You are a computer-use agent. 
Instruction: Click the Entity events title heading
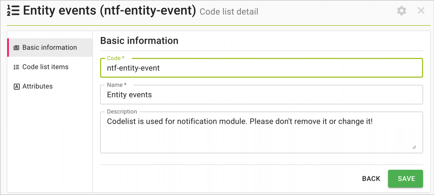coord(110,11)
